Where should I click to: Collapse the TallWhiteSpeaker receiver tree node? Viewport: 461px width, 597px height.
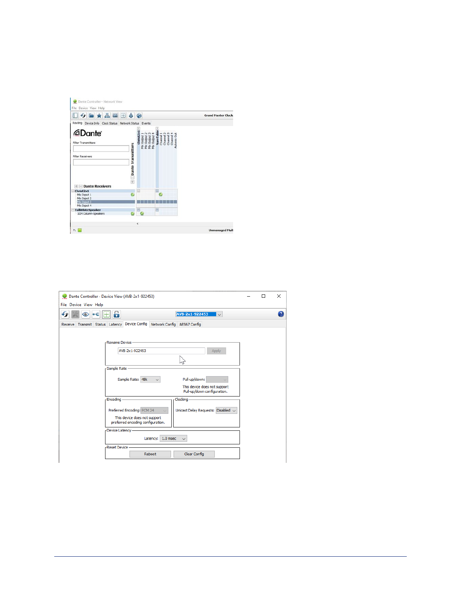point(73,210)
